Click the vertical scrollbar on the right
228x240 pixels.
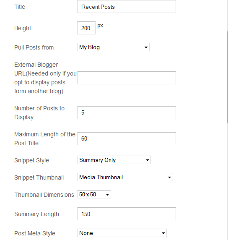228,76
